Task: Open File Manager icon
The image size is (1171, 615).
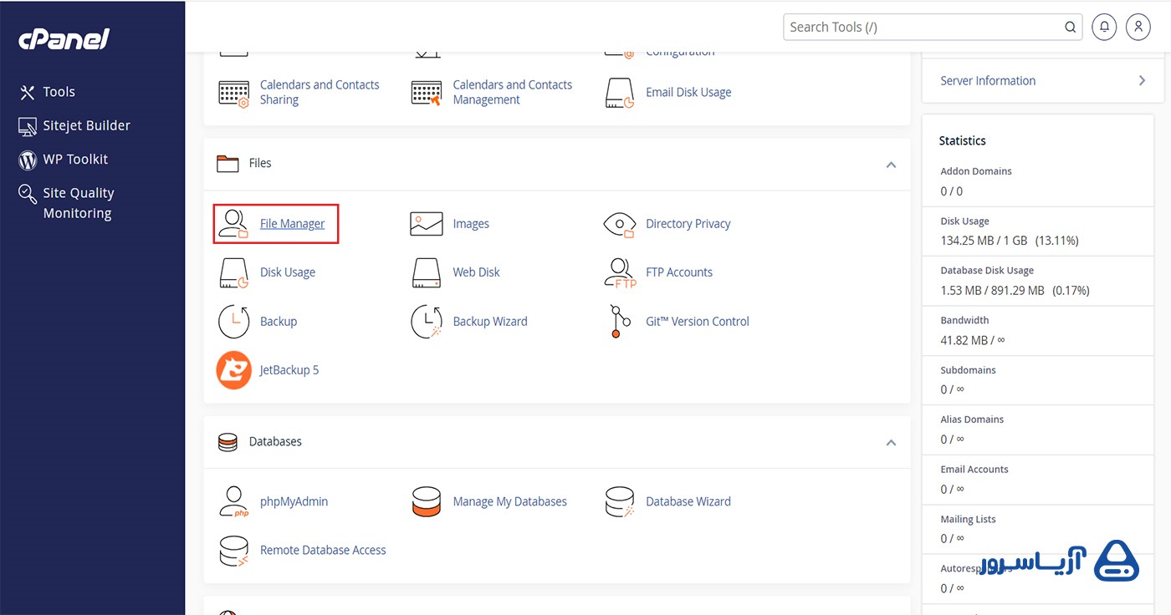Action: pos(233,224)
